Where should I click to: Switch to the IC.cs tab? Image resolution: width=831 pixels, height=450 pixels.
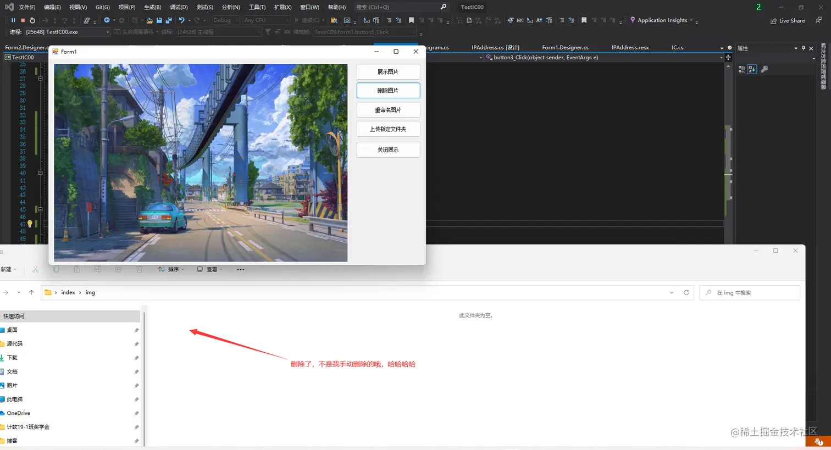click(677, 47)
